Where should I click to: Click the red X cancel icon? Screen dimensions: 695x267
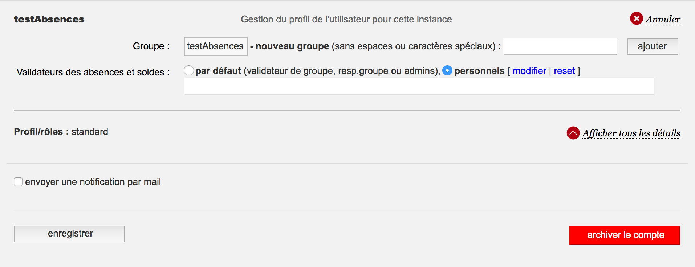[x=636, y=19]
